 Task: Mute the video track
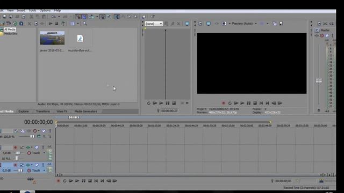click(x=44, y=131)
